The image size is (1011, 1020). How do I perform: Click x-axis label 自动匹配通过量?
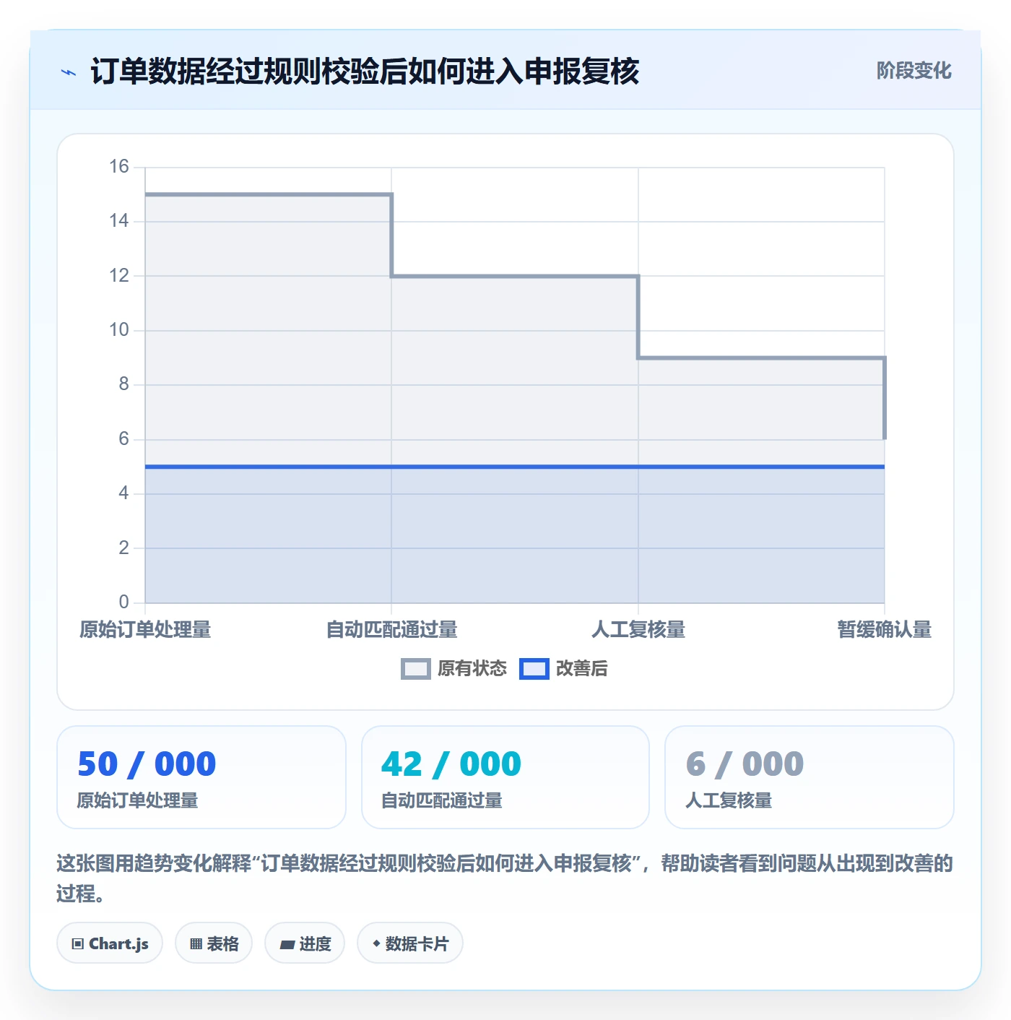tap(392, 630)
